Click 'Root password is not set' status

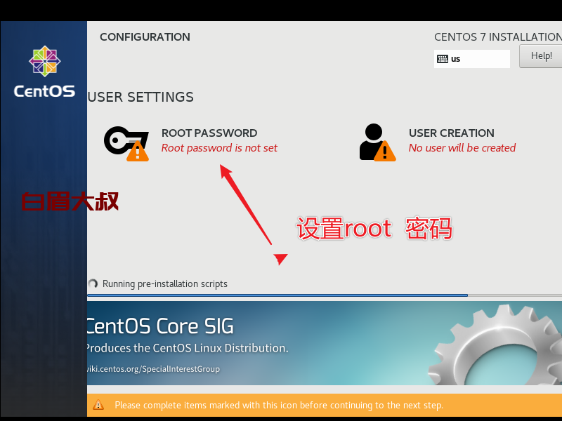(x=219, y=148)
